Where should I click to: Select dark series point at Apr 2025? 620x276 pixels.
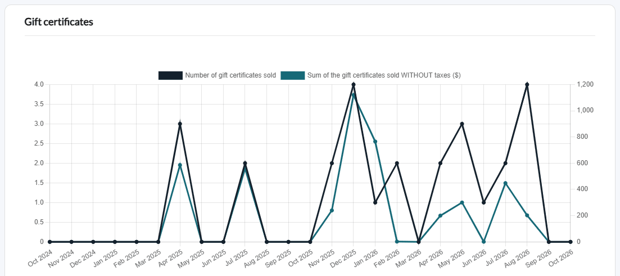[180, 124]
